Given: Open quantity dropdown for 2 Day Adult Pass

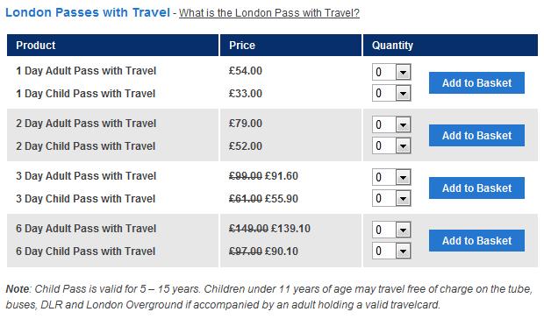Looking at the screenshot, I should point(391,124).
